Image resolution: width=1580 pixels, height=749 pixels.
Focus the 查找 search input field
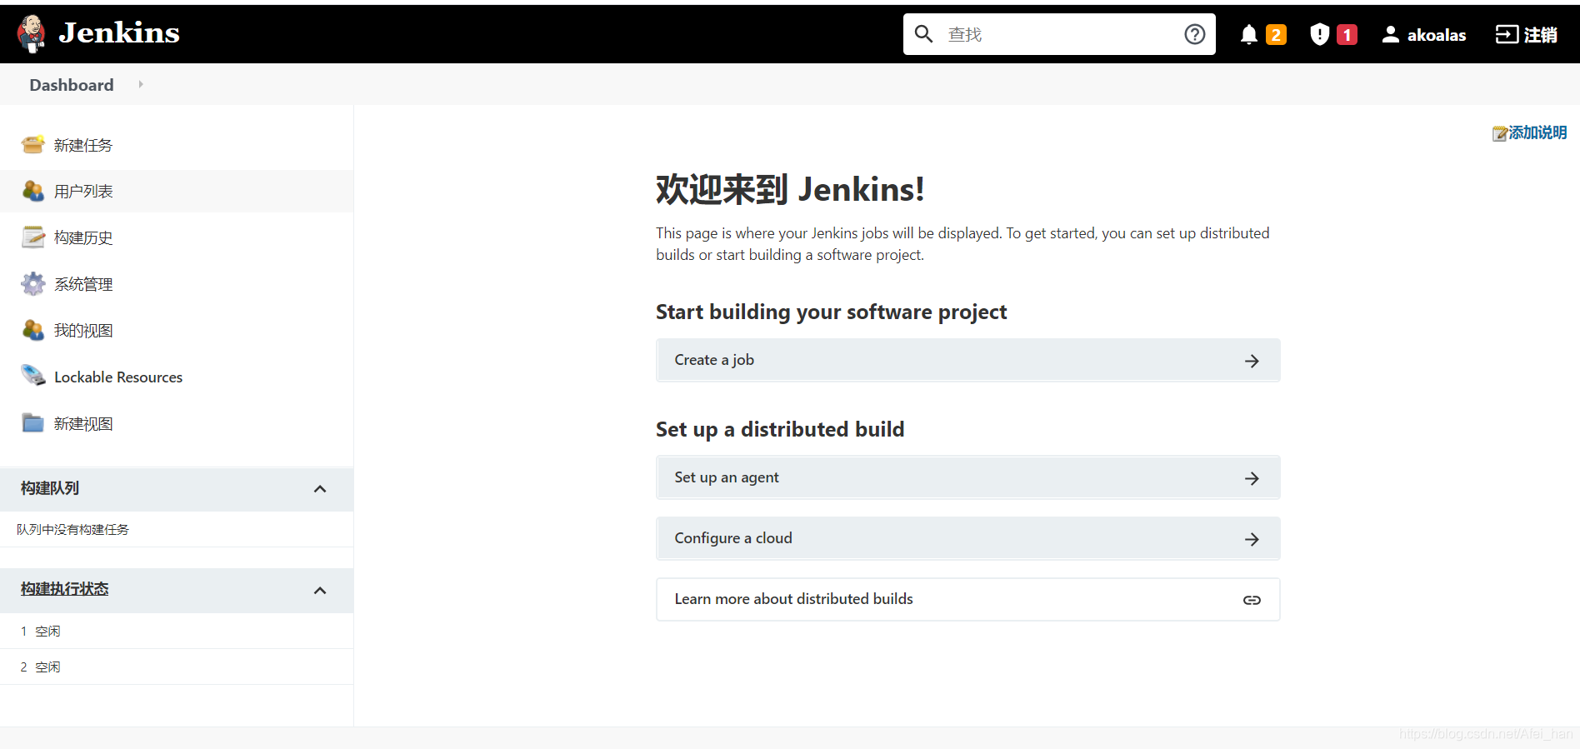tap(1059, 34)
